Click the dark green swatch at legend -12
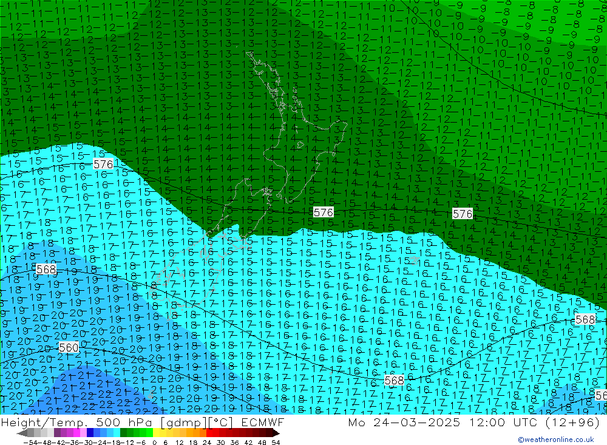The image size is (607, 445). (x=123, y=433)
